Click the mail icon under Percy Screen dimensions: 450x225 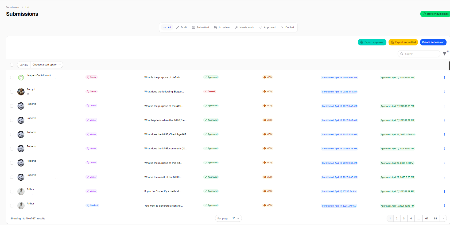coord(28,94)
